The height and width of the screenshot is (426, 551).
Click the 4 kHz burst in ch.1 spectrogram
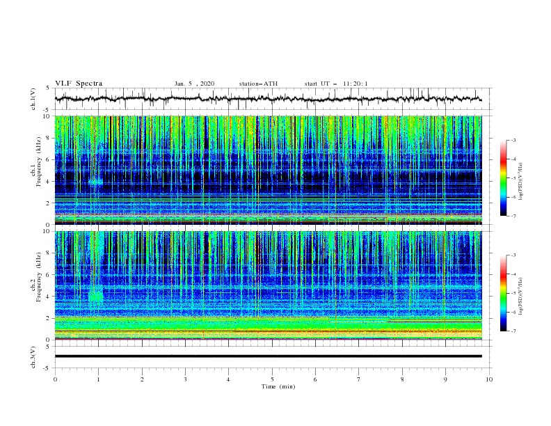(x=95, y=182)
